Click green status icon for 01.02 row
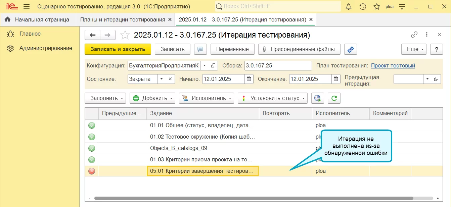The height and width of the screenshot is (207, 451). point(92,137)
